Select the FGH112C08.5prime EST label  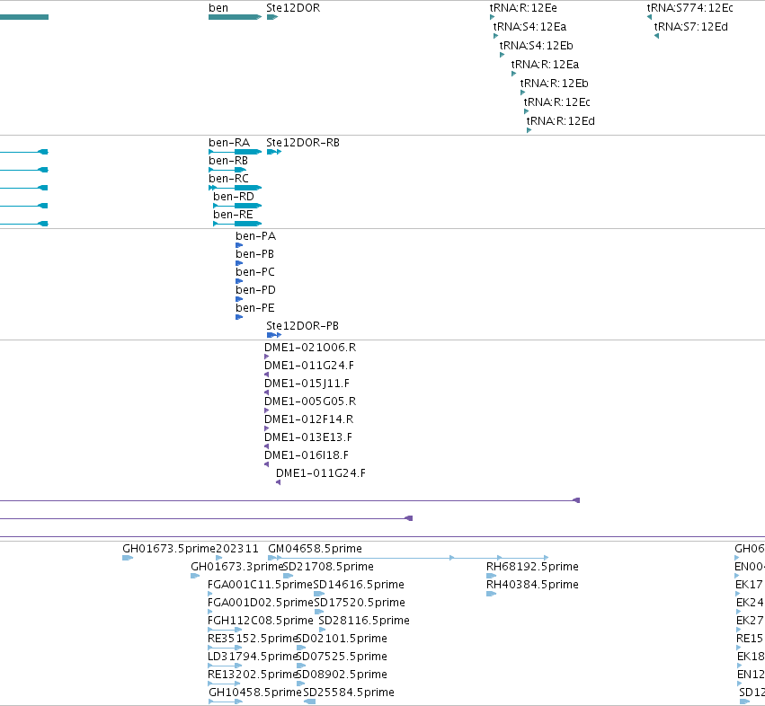(261, 621)
